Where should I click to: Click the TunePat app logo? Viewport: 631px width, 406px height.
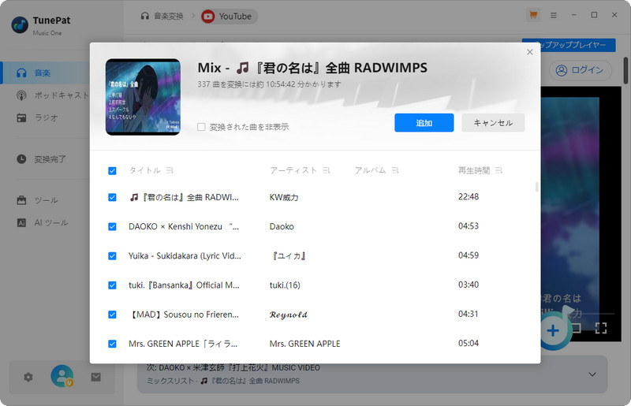[x=20, y=25]
